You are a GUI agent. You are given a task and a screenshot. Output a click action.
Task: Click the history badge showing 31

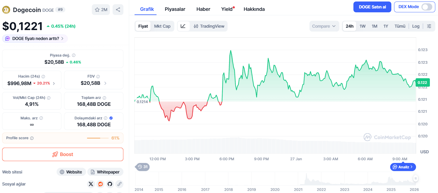[143, 167]
